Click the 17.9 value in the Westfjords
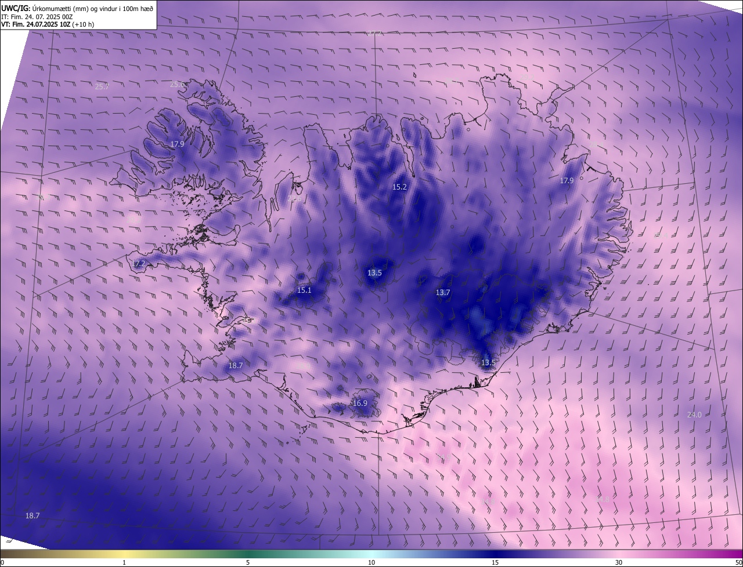Viewport: 743px width, 567px height. (x=177, y=144)
